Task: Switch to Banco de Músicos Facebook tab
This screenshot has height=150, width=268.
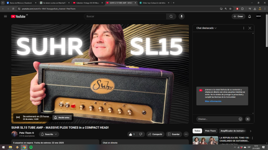Action: pos(21,3)
